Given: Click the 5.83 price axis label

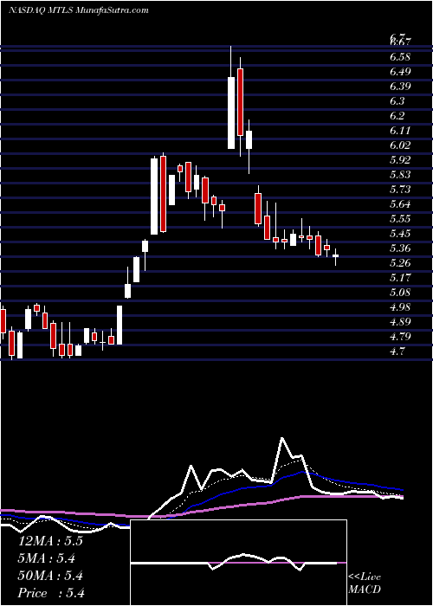Looking at the screenshot, I should click(400, 175).
